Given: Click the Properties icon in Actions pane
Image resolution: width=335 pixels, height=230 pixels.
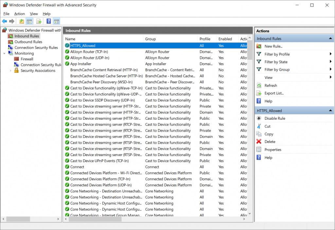Looking at the screenshot, I should tap(259, 149).
